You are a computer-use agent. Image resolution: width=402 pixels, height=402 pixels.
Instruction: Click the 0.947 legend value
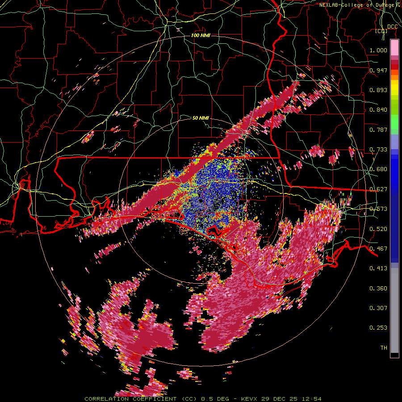tap(378, 70)
